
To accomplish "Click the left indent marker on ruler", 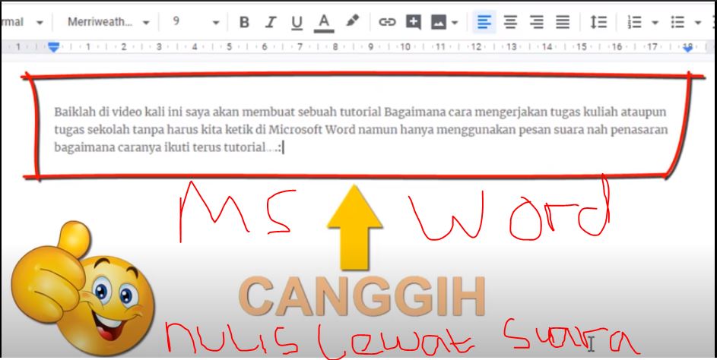I will point(54,46).
